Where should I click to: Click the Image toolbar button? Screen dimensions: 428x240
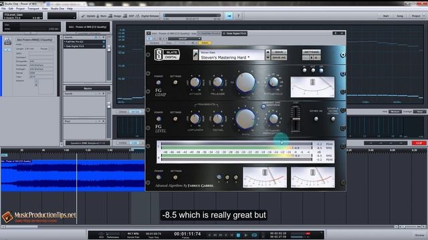[x=115, y=16]
